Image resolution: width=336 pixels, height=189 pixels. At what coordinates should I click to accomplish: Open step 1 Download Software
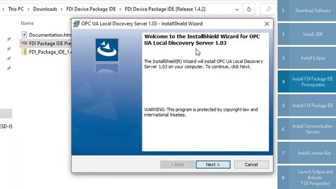pos(307,10)
